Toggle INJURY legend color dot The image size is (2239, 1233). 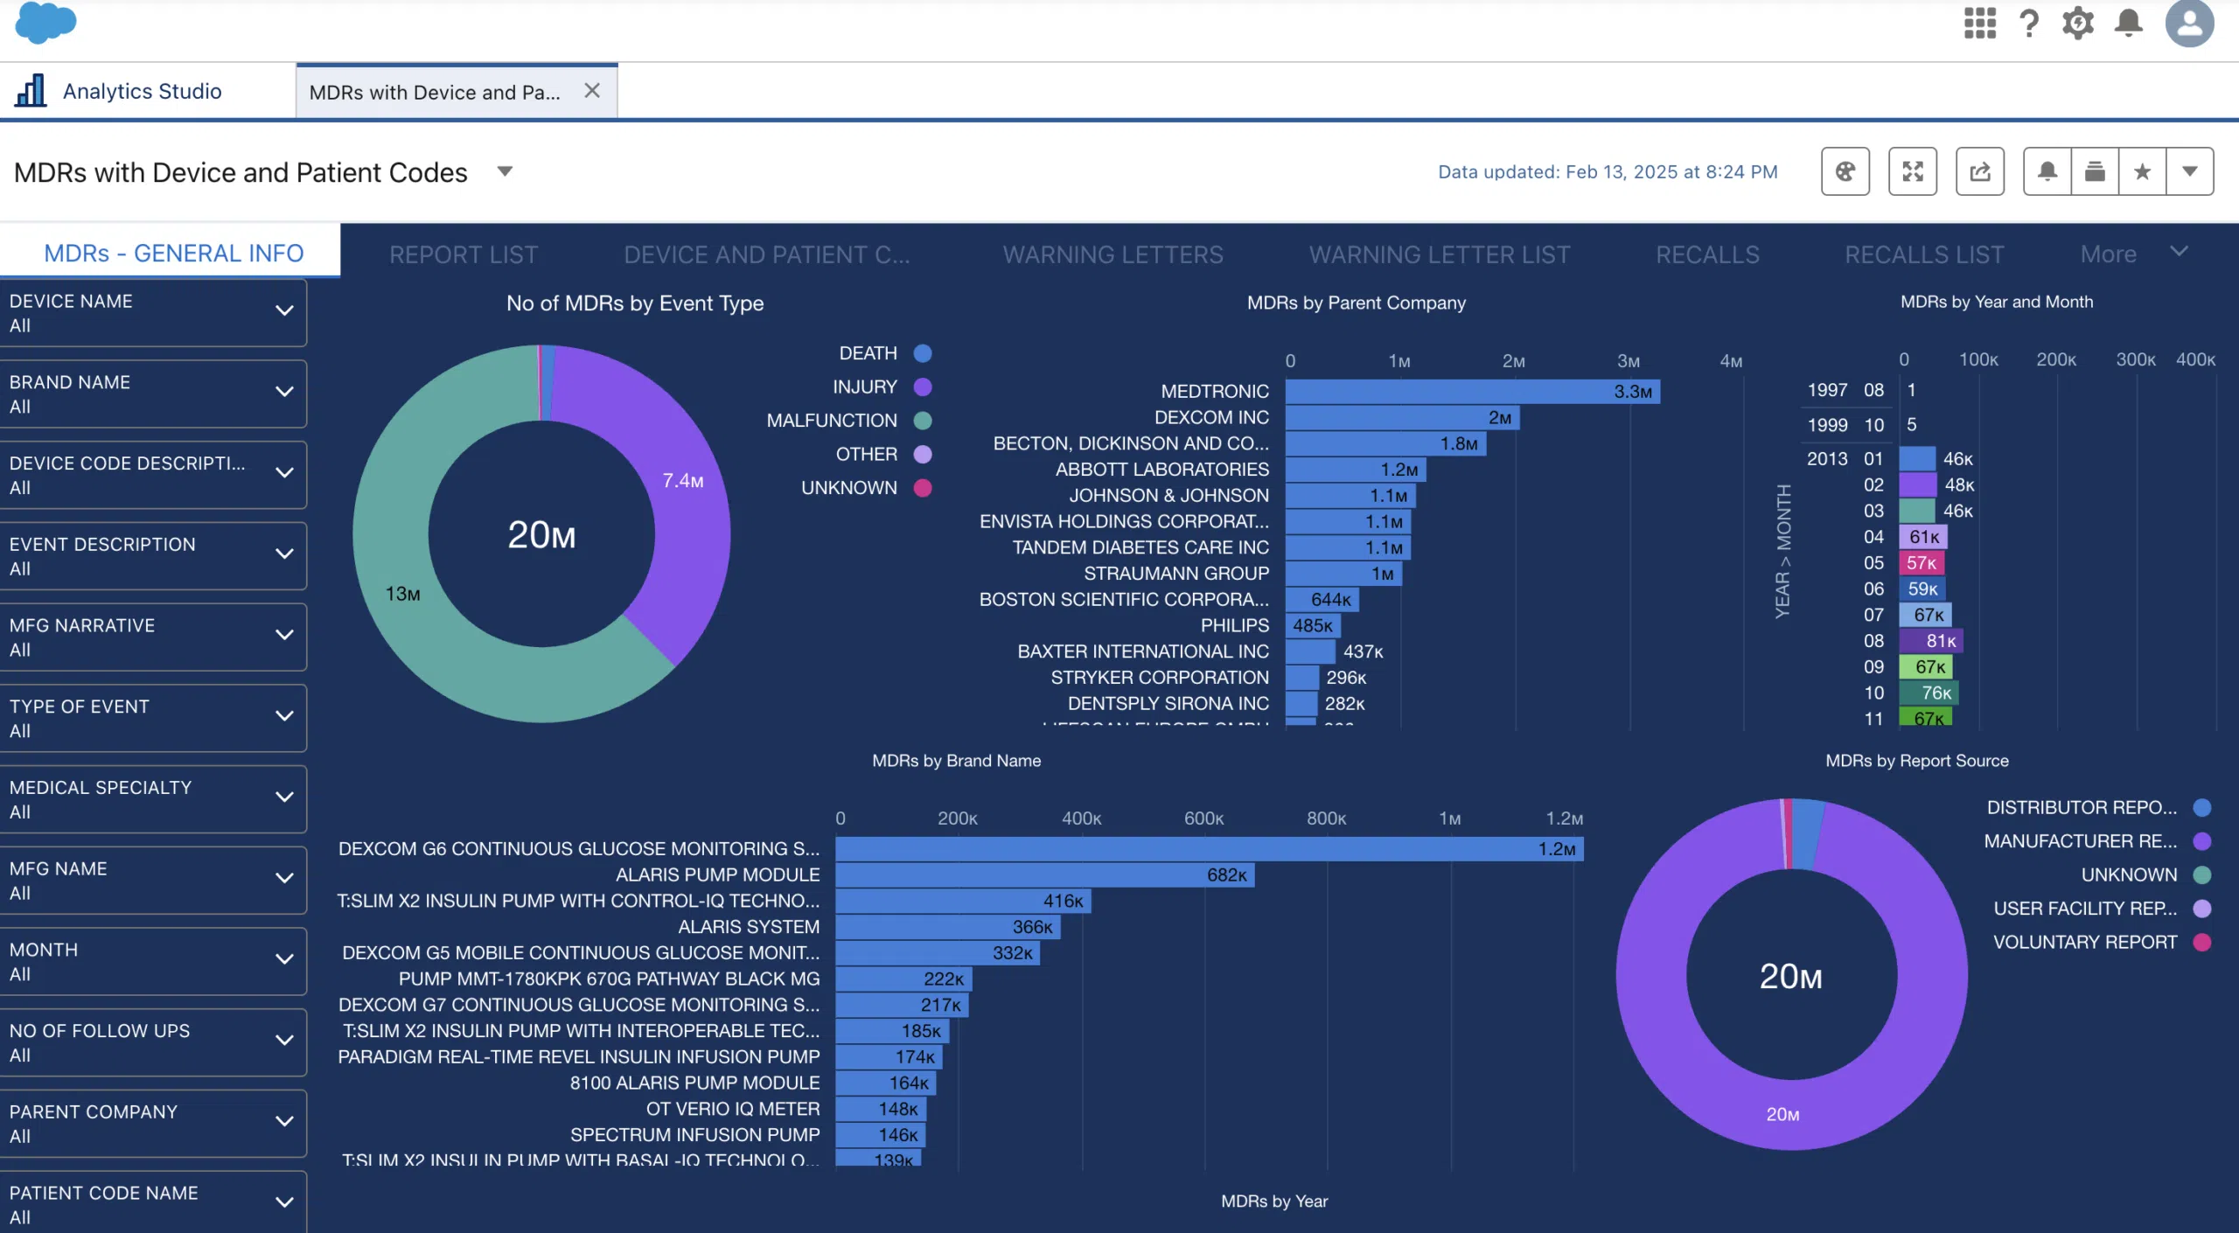(922, 387)
